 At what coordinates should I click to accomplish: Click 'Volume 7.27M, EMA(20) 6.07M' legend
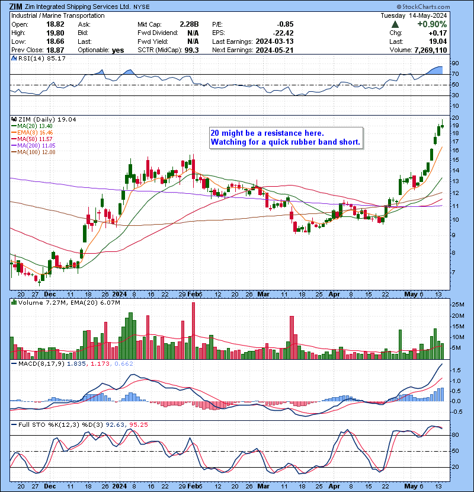(69, 302)
